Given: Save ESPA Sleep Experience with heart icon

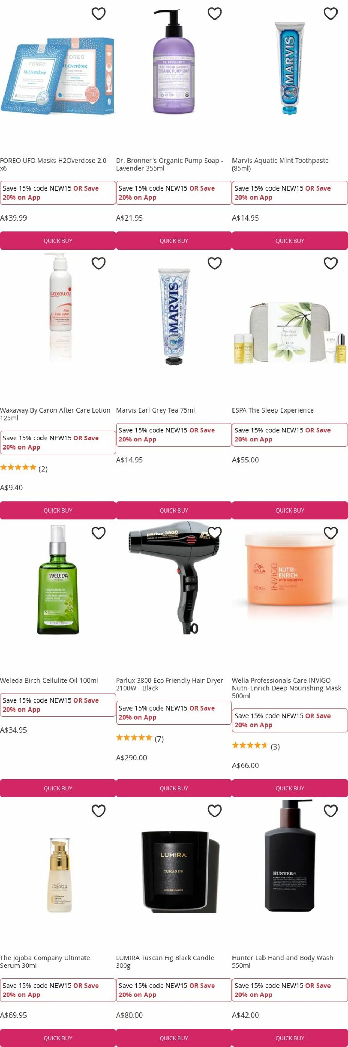Looking at the screenshot, I should [331, 263].
